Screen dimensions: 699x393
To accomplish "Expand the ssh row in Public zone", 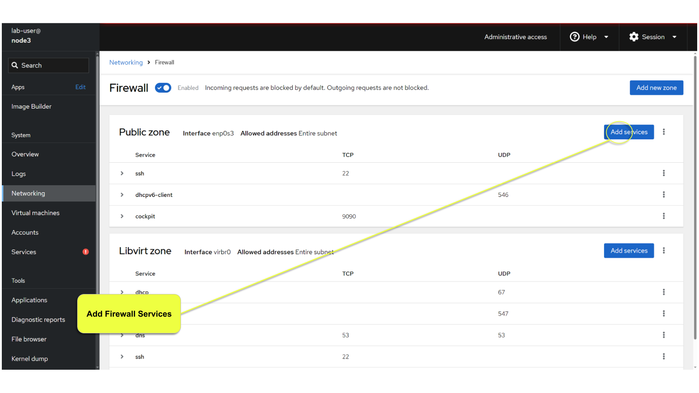I will click(122, 173).
